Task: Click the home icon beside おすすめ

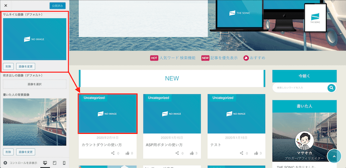Action: tap(246, 58)
